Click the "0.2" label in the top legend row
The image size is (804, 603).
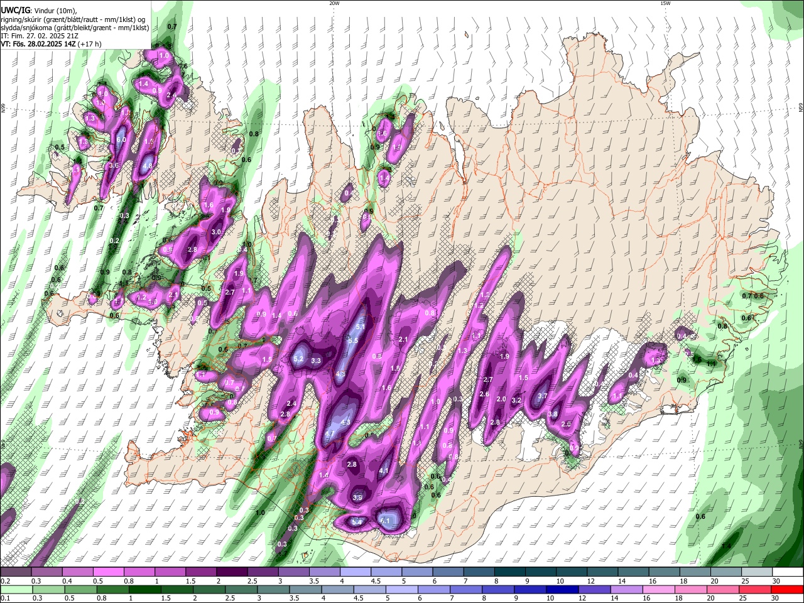pyautogui.click(x=6, y=581)
